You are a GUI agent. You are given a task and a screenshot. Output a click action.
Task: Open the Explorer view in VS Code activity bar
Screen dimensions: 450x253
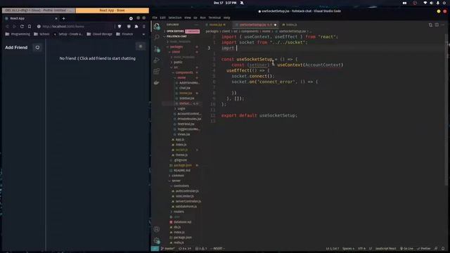click(156, 27)
